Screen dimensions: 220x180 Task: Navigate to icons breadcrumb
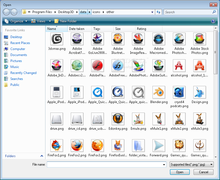(96, 12)
